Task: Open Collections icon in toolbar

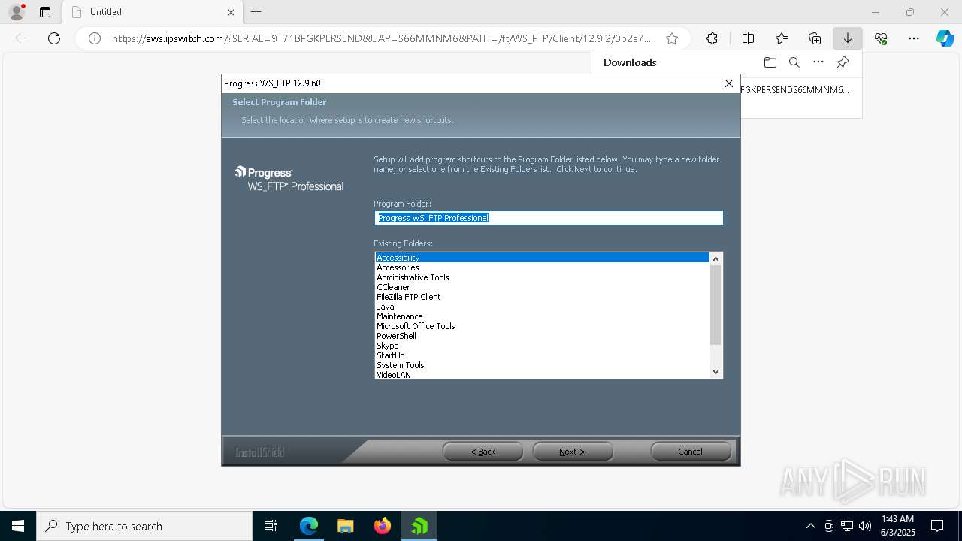Action: click(x=815, y=38)
